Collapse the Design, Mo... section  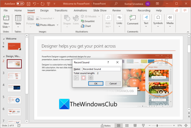click(x=4, y=56)
